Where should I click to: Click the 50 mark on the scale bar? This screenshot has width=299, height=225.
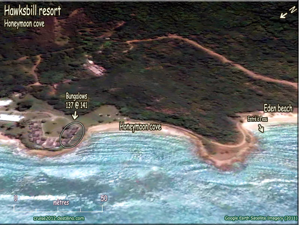(x=104, y=198)
